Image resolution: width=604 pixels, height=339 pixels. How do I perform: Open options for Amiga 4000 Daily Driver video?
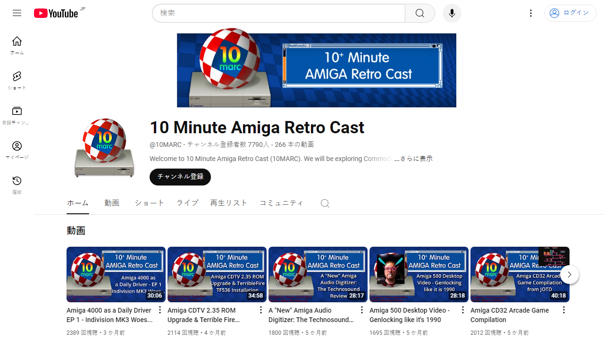160,310
